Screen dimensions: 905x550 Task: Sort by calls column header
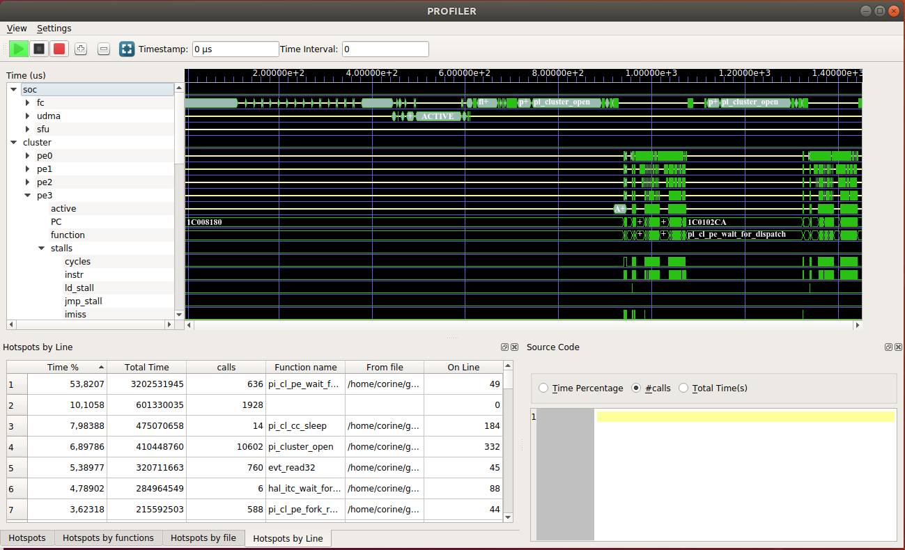[x=226, y=367]
